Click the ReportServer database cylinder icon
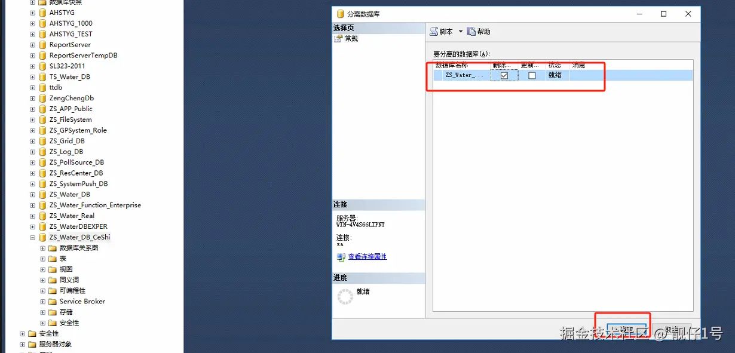 (42, 45)
